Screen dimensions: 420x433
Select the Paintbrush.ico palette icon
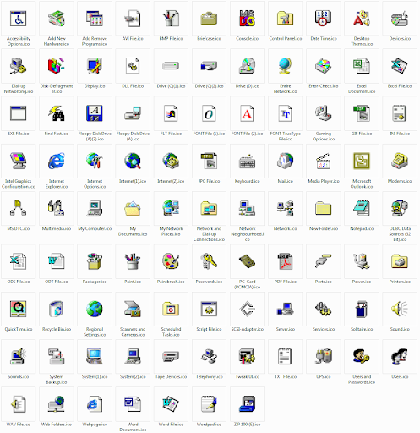[171, 261]
